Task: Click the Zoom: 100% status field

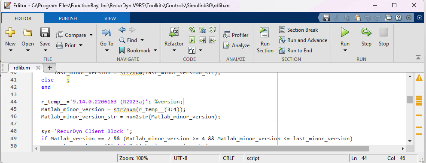Action: coord(144,158)
